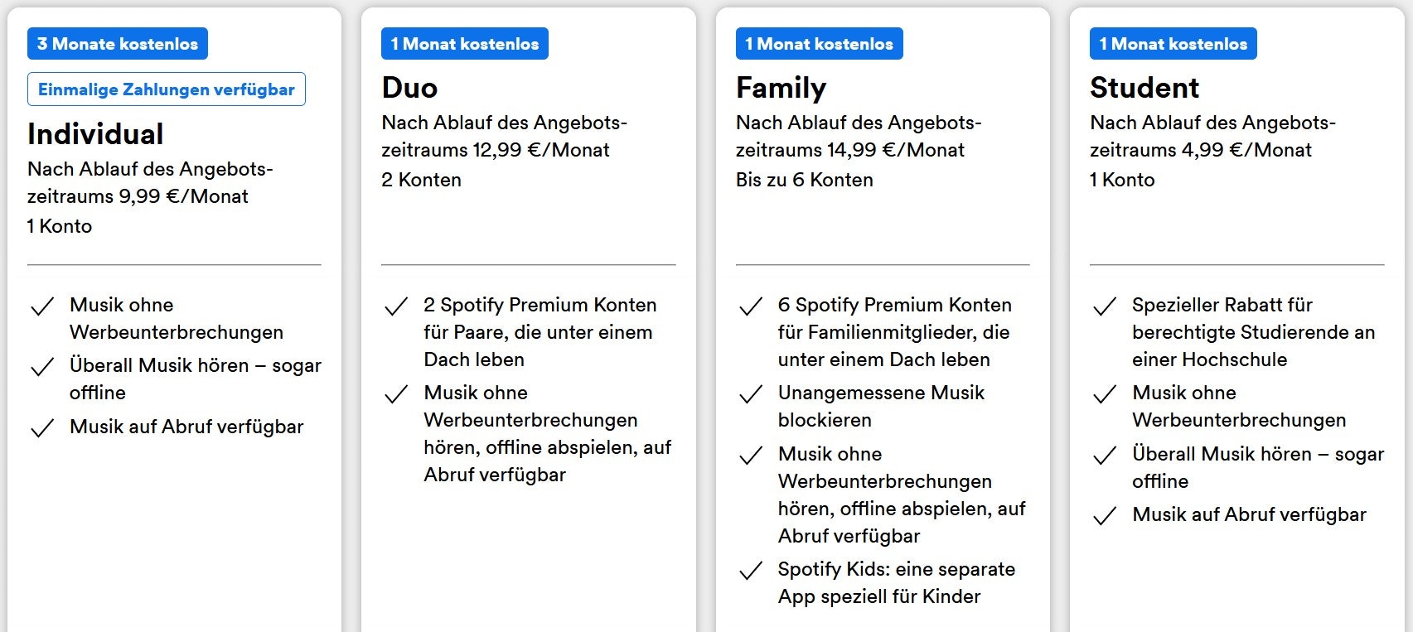This screenshot has width=1413, height=632.
Task: Click Student card's "Musik auf Abruf verfügbar" checkmark
Action: [x=1105, y=516]
